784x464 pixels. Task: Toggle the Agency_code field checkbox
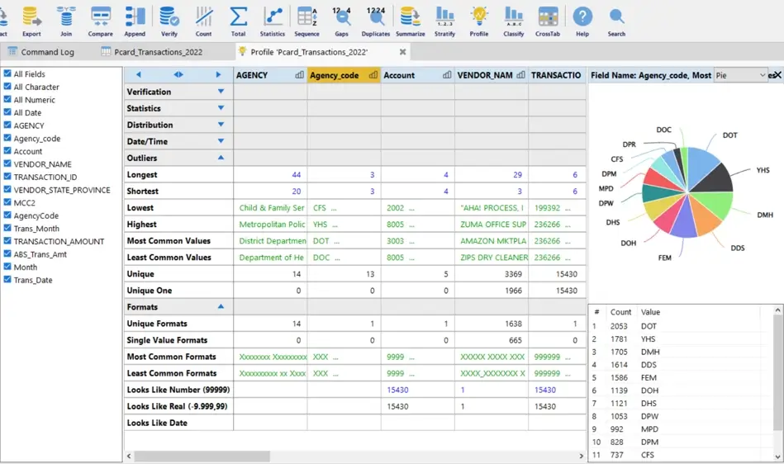[x=7, y=138]
